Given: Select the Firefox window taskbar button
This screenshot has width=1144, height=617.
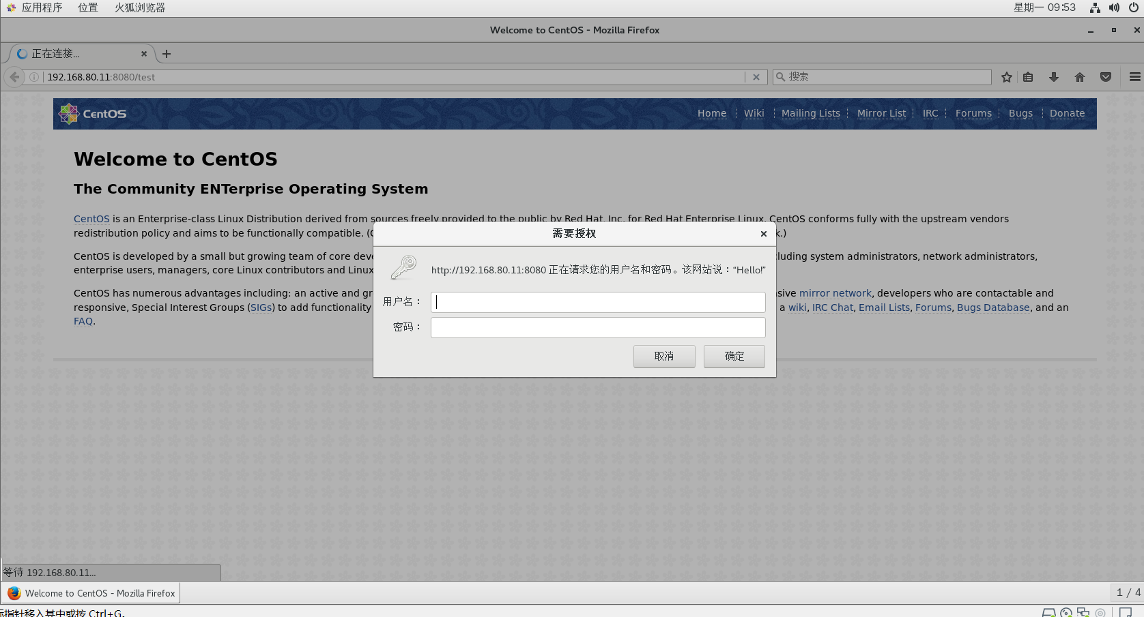Looking at the screenshot, I should click(x=91, y=593).
